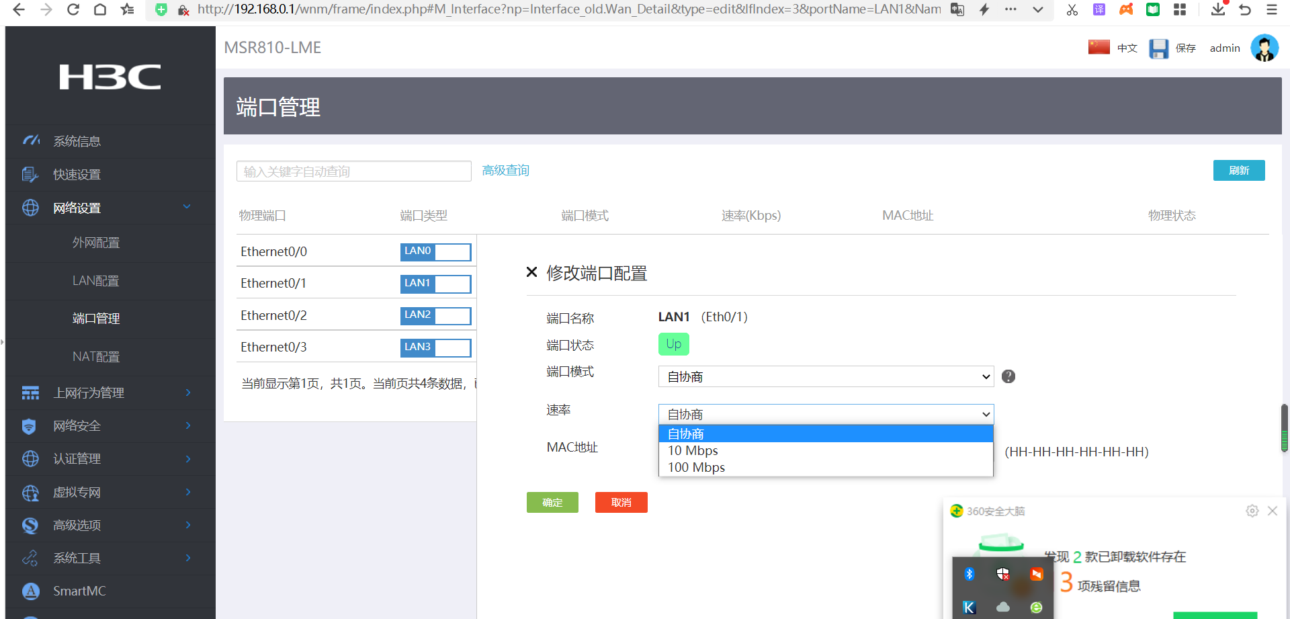Click the admin username label

coord(1225,48)
